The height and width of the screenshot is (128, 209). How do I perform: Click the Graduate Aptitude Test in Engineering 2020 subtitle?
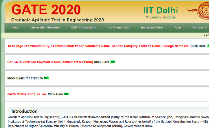[57, 20]
